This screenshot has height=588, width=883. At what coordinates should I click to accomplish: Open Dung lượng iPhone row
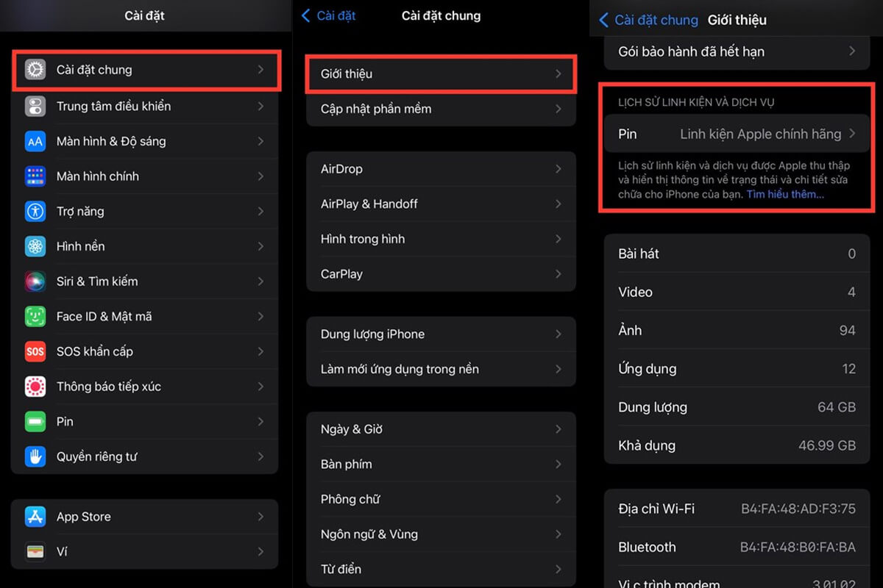tap(441, 334)
